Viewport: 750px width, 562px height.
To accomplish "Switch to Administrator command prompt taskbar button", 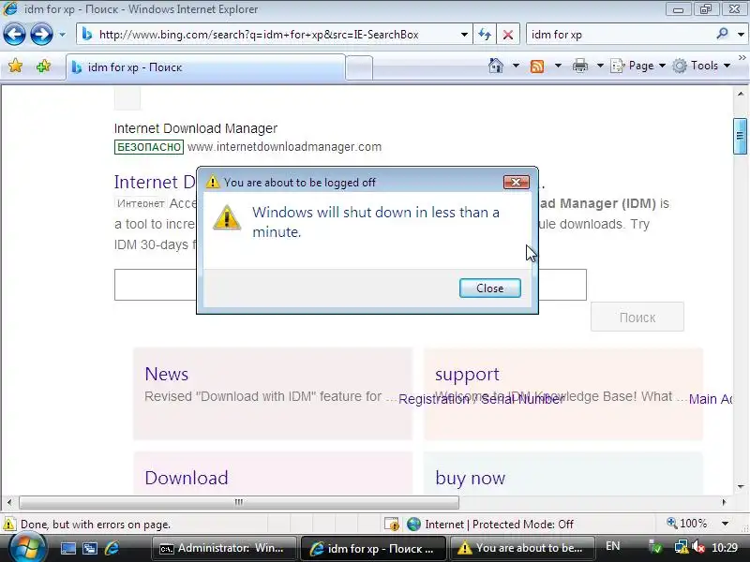I will point(224,548).
